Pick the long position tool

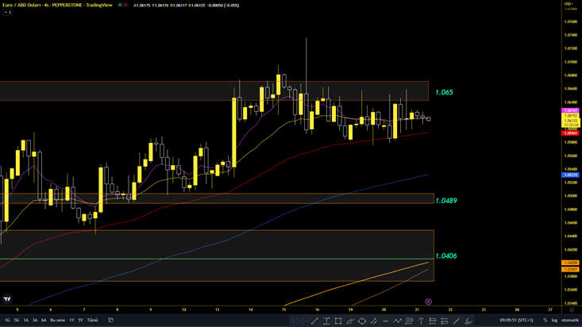(433, 321)
